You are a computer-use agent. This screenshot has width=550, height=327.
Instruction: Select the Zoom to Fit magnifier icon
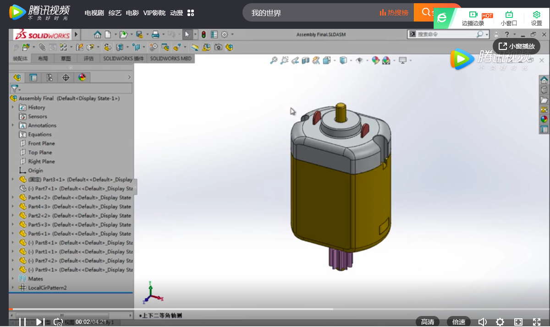(274, 60)
